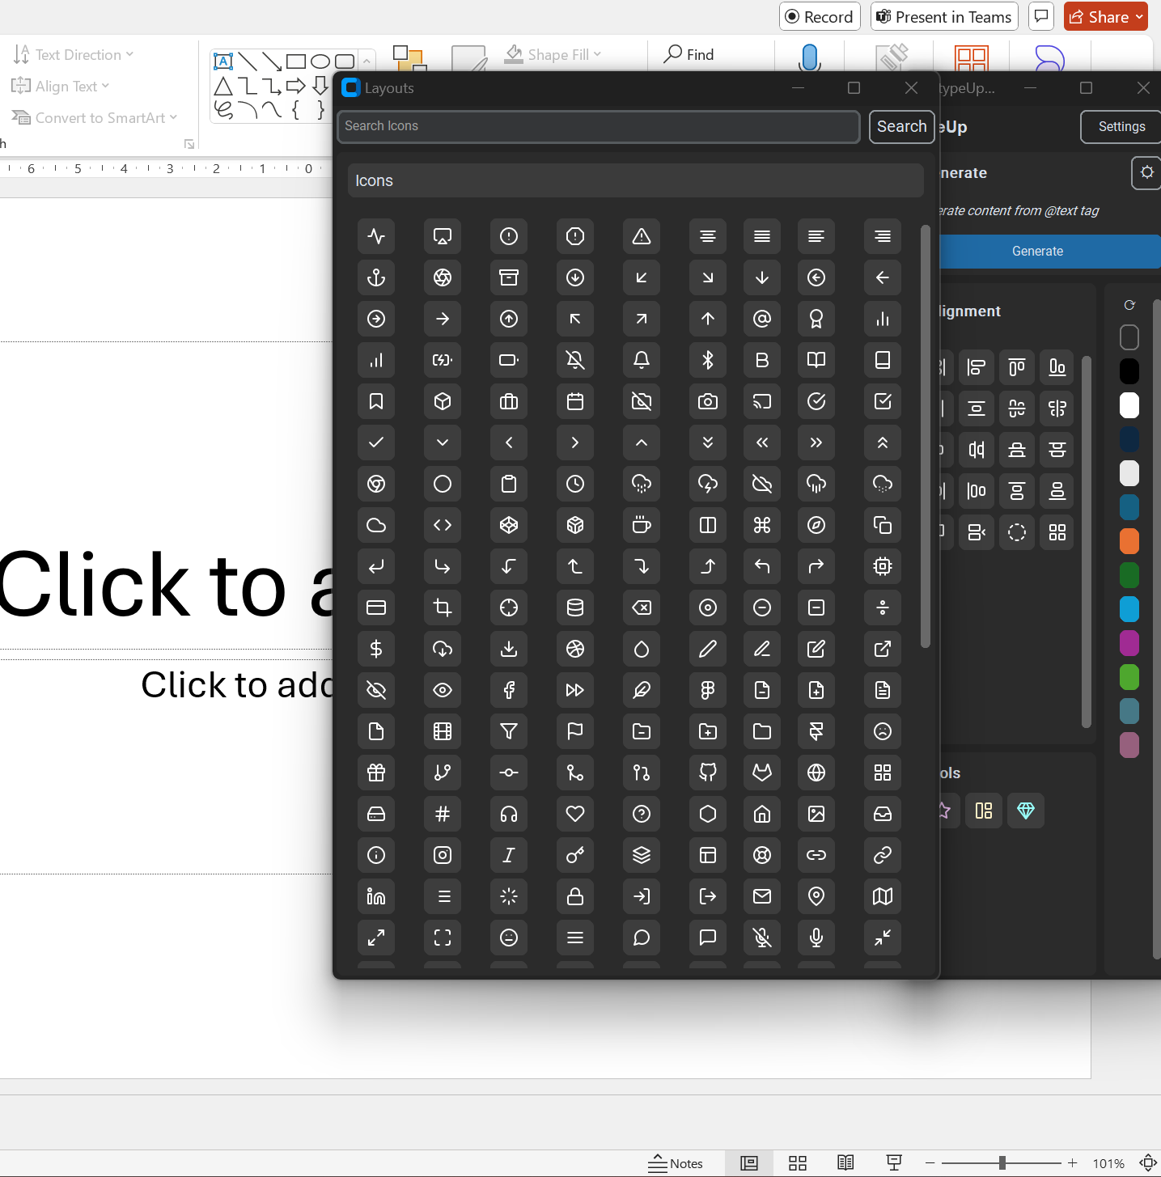Switch to Reading View
The image size is (1161, 1177).
coord(845,1163)
